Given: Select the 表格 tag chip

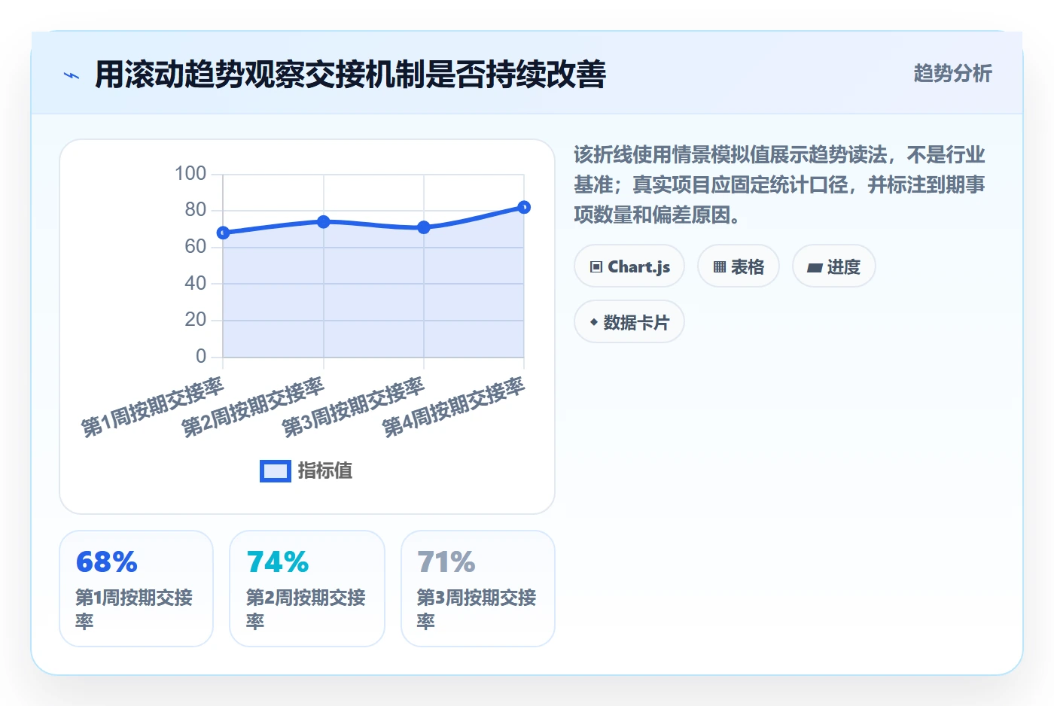Looking at the screenshot, I should click(x=739, y=266).
